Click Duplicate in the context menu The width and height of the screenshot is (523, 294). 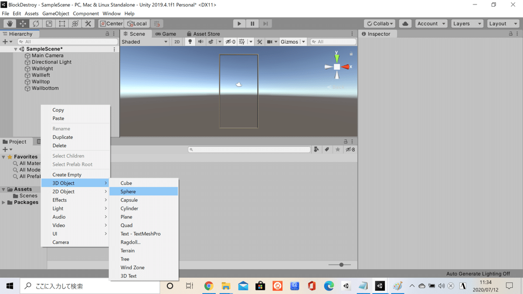click(x=75, y=137)
